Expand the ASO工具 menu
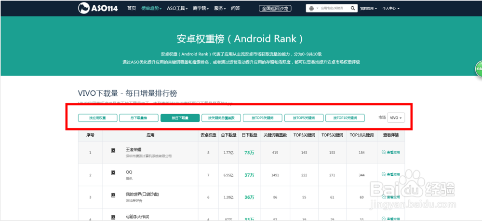482x221 pixels. 177,8
